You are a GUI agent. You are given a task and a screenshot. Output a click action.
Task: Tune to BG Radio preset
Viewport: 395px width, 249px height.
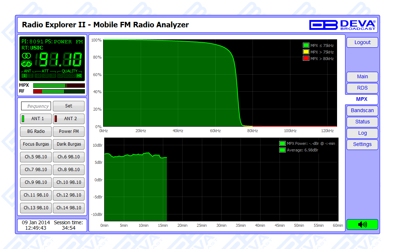pyautogui.click(x=36, y=131)
